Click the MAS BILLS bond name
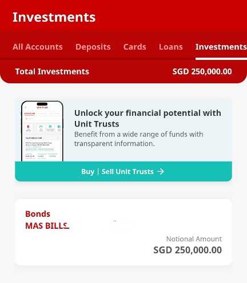Image resolution: width=247 pixels, height=283 pixels. point(47,226)
